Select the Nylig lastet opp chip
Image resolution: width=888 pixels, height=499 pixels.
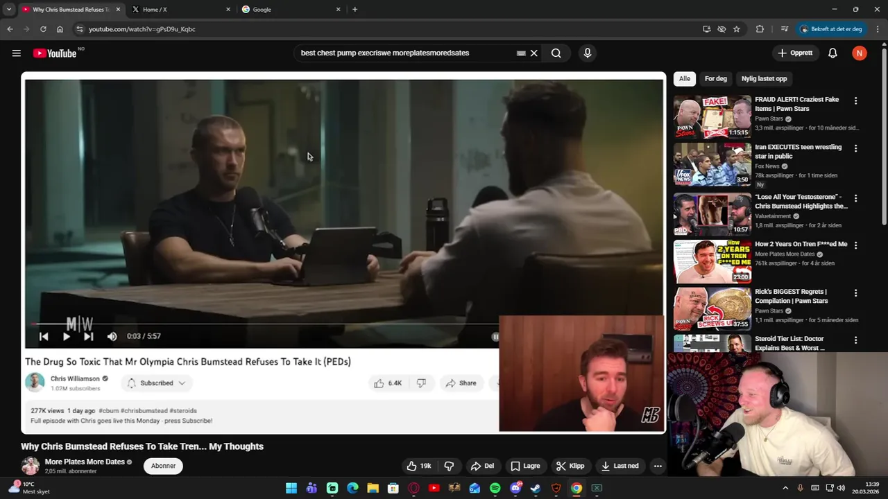coord(764,79)
